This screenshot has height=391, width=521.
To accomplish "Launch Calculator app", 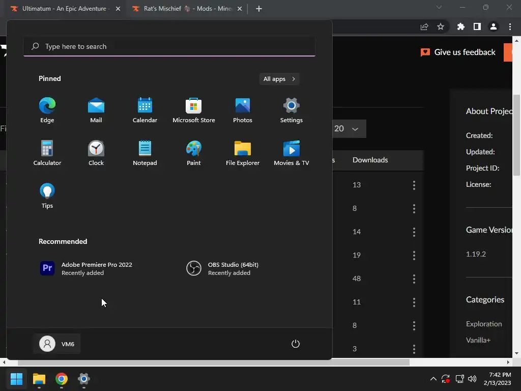I will click(47, 153).
